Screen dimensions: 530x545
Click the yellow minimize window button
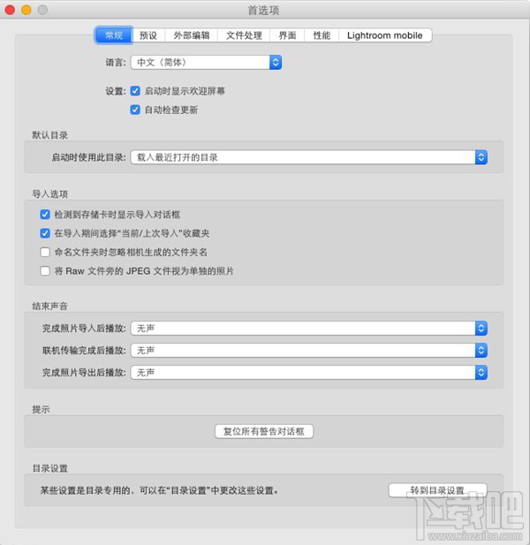tap(26, 10)
